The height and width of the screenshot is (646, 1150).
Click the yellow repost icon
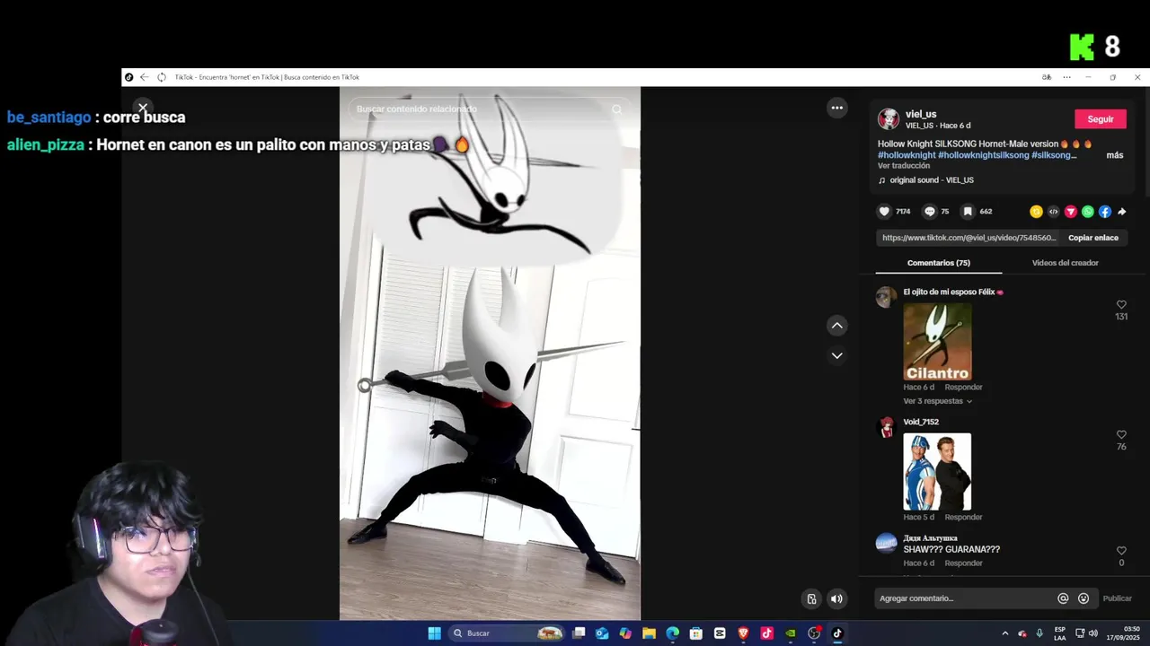tap(1036, 212)
